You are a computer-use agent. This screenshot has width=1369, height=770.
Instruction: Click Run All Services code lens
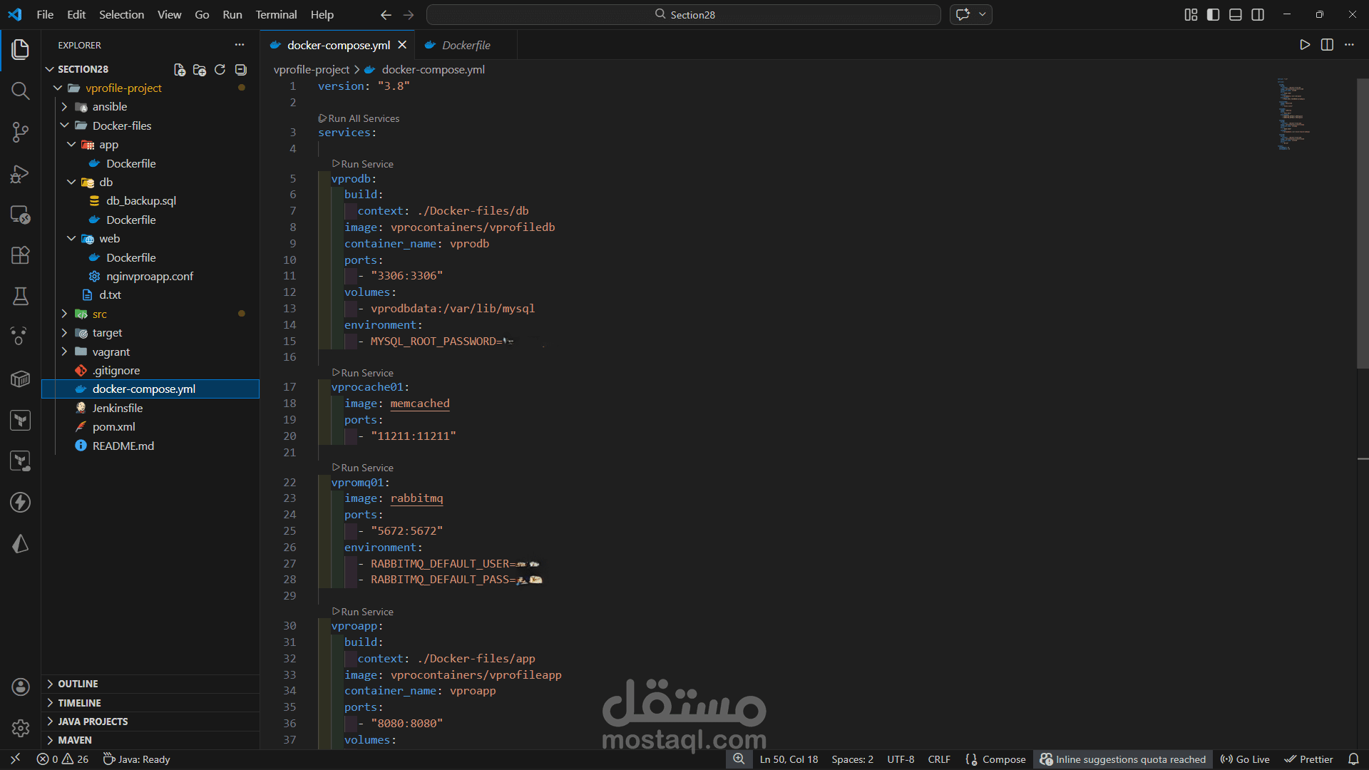pyautogui.click(x=364, y=118)
